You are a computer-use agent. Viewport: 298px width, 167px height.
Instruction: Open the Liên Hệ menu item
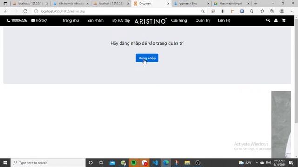224,20
